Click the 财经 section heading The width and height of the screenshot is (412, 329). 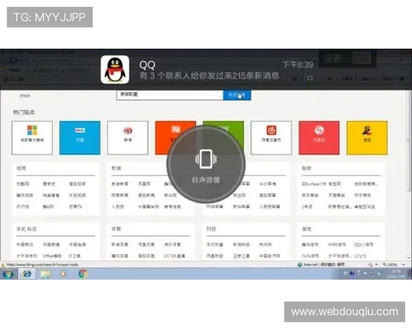coord(211,229)
